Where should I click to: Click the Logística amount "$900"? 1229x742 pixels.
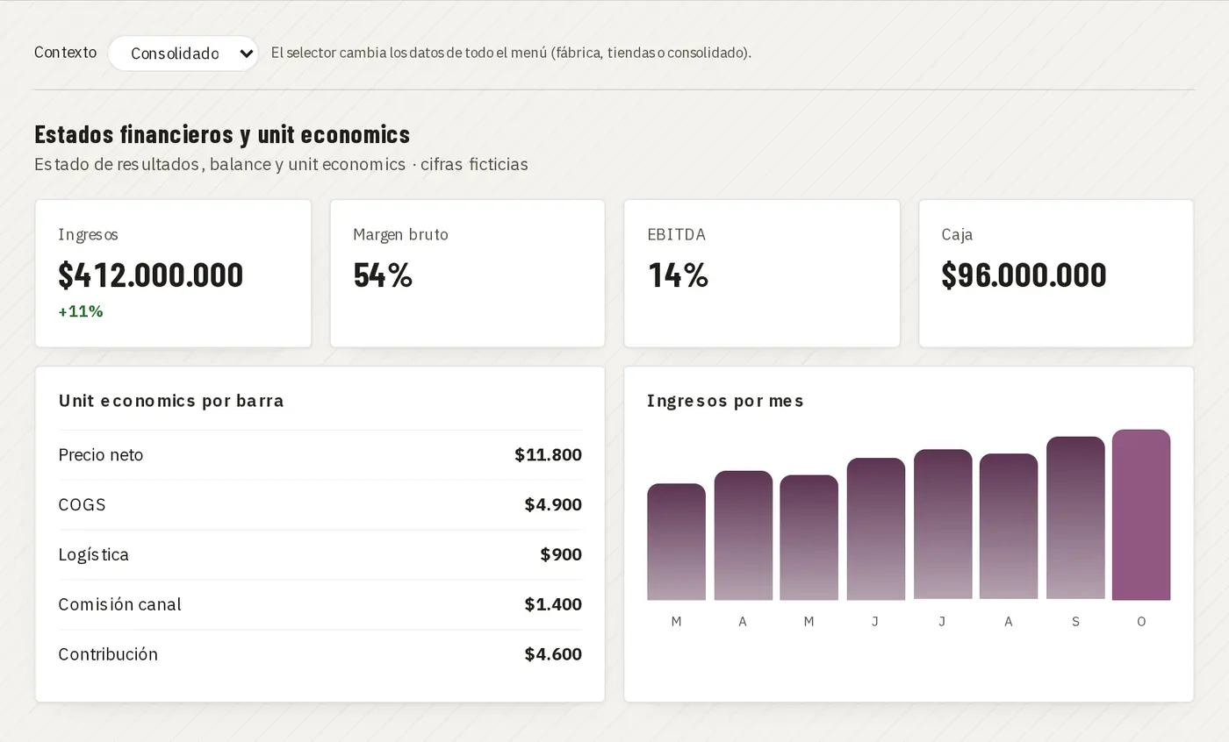click(561, 554)
